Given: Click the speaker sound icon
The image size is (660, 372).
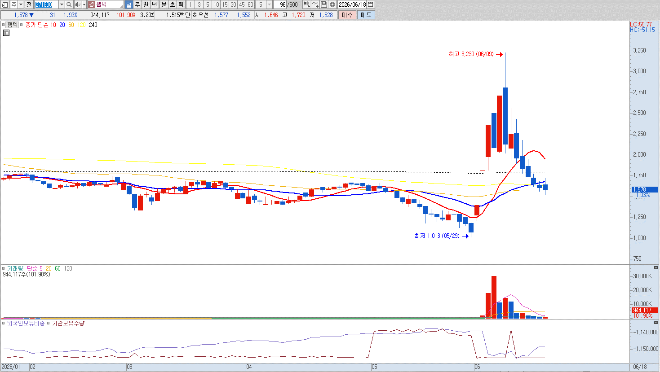Looking at the screenshot, I should click(x=78, y=4).
